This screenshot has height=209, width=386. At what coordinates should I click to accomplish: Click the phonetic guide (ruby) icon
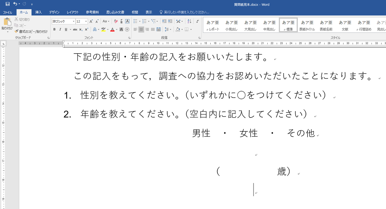[121, 21]
